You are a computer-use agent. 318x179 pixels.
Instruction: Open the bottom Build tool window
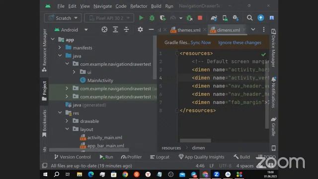point(241,157)
